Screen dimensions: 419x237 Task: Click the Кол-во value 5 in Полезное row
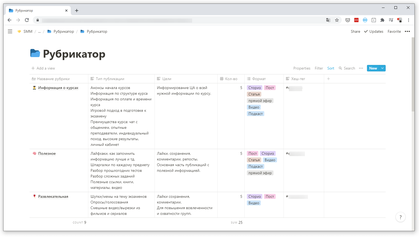point(241,153)
